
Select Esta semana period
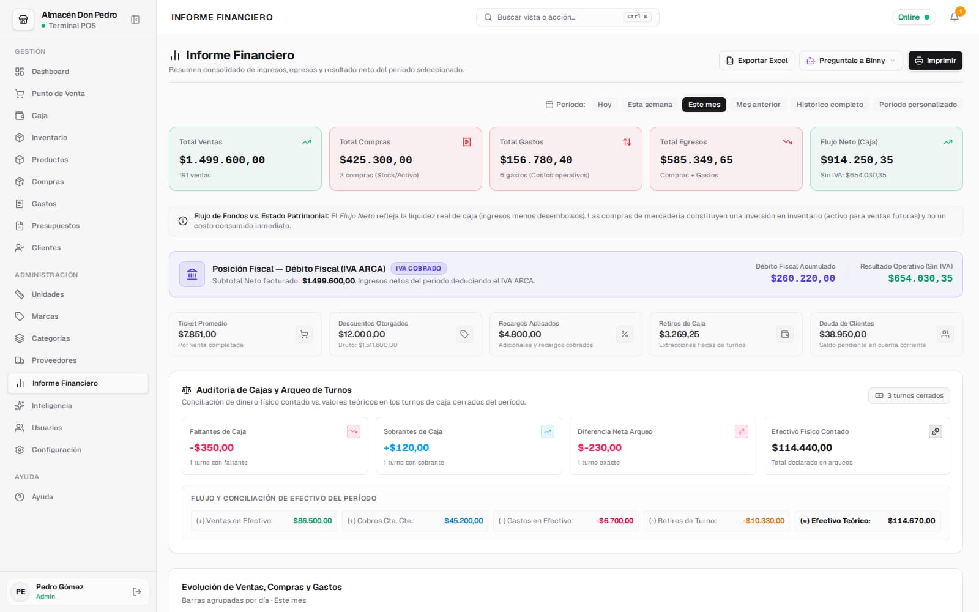pos(650,105)
